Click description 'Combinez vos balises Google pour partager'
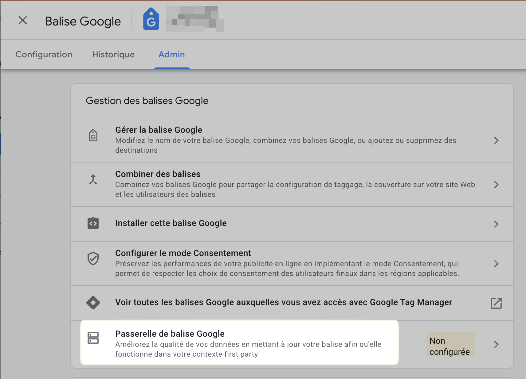This screenshot has width=526, height=379. click(x=295, y=189)
